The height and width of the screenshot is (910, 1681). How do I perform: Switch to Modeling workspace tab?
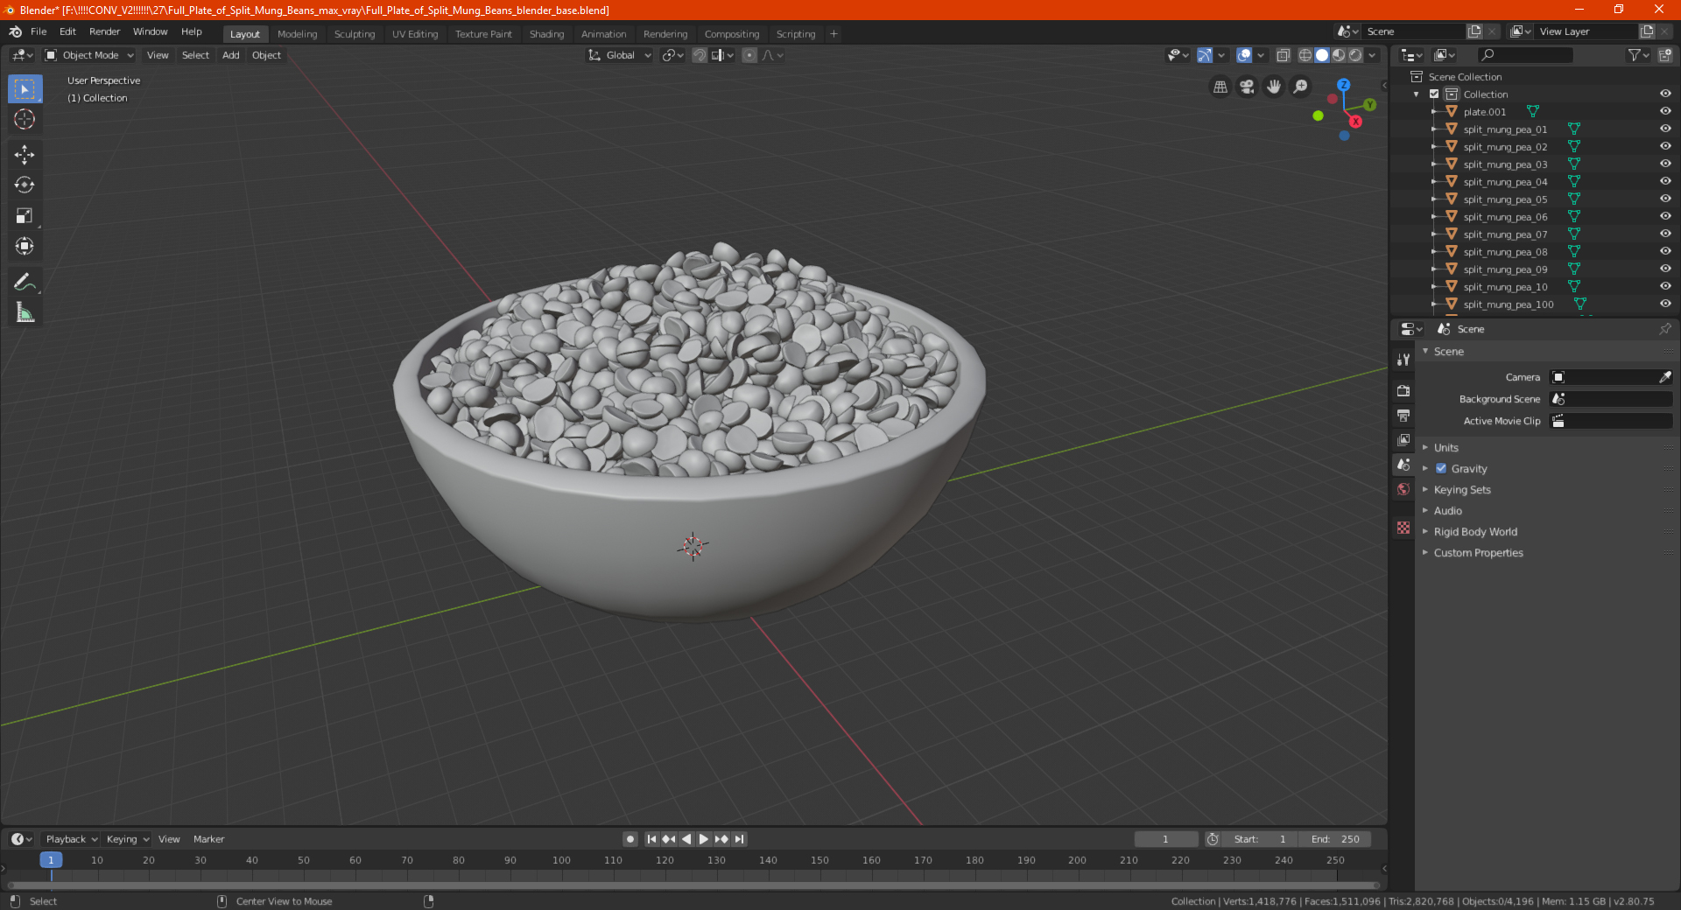point(297,34)
